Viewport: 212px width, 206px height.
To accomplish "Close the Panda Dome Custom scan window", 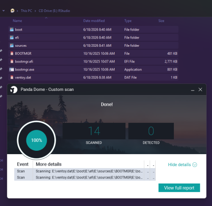I will tap(200, 90).
